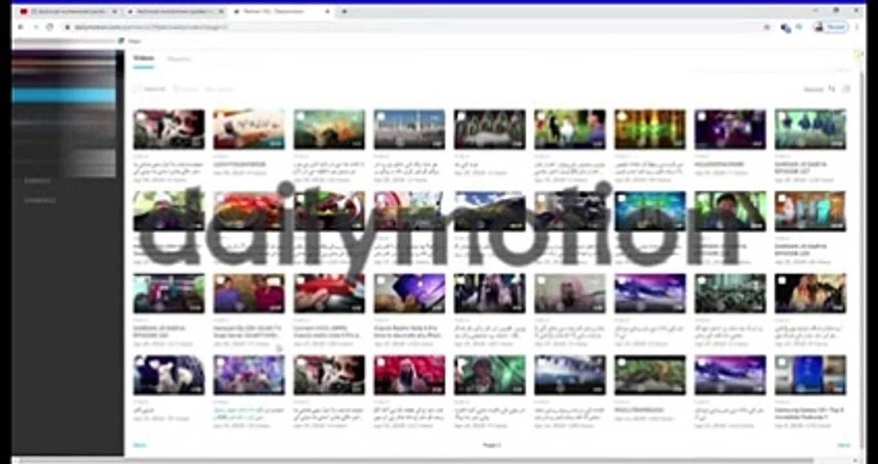The height and width of the screenshot is (464, 878).
Task: Open the white goat thumbnail in bottom row
Action: [x=169, y=375]
